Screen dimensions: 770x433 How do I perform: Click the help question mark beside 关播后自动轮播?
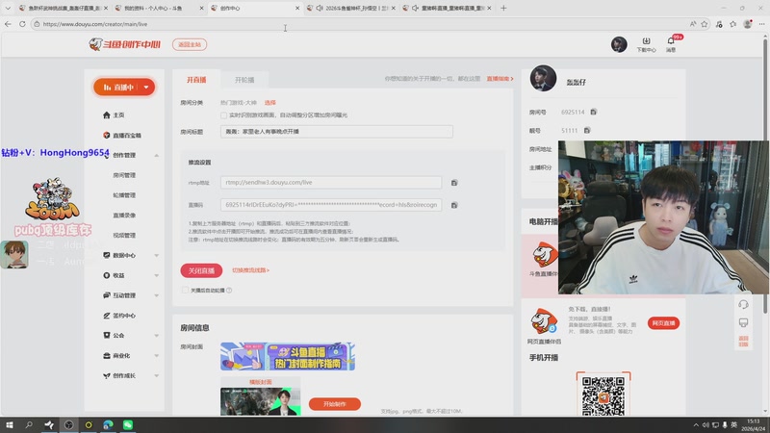(229, 290)
